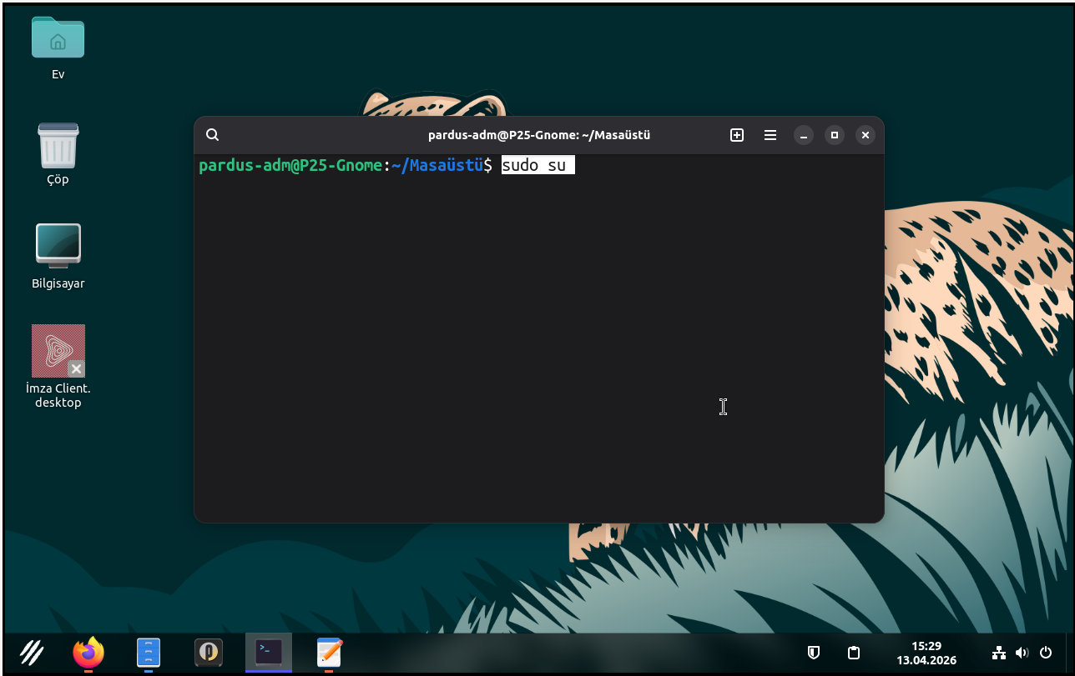Screen dimensions: 1075x676
Task: Open the network connection tray icon
Action: tap(999, 653)
